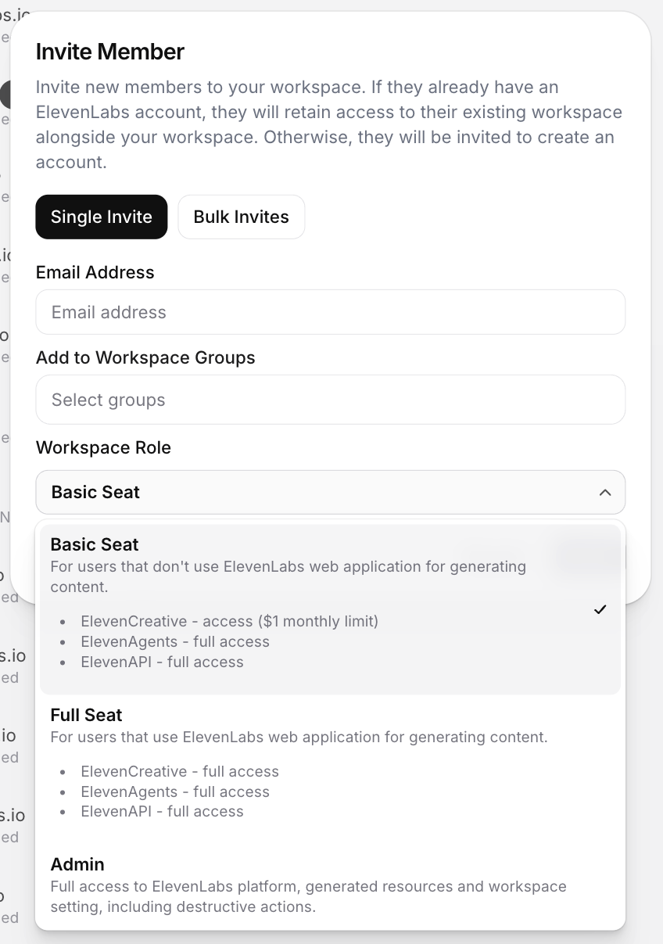Choose the Basic Seat role title

(x=95, y=544)
